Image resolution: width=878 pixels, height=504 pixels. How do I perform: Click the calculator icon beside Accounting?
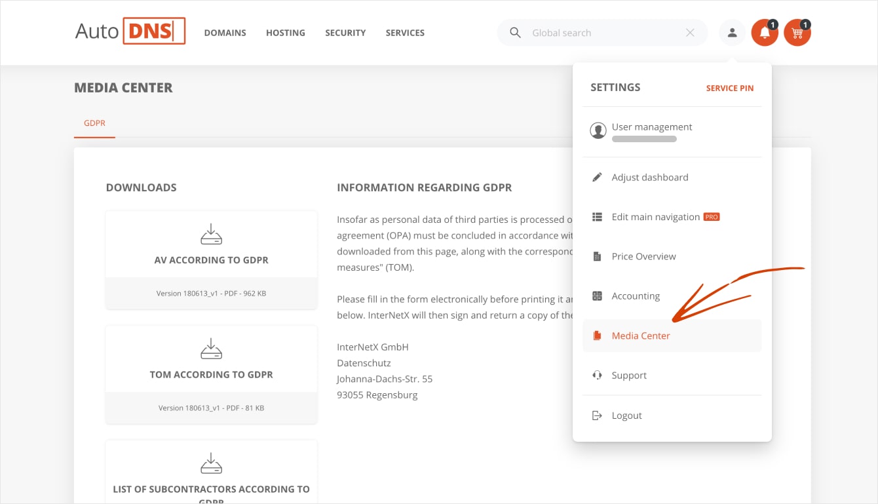(597, 296)
